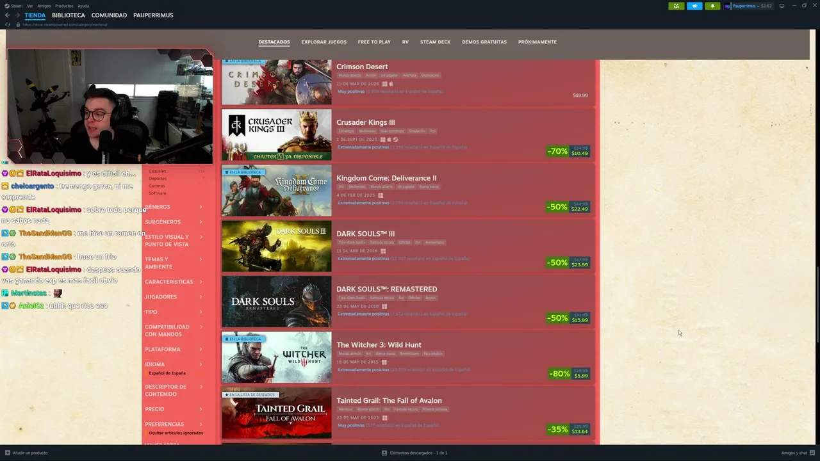
Task: Switch to Big Picture mode monitor icon
Action: pyautogui.click(x=782, y=6)
